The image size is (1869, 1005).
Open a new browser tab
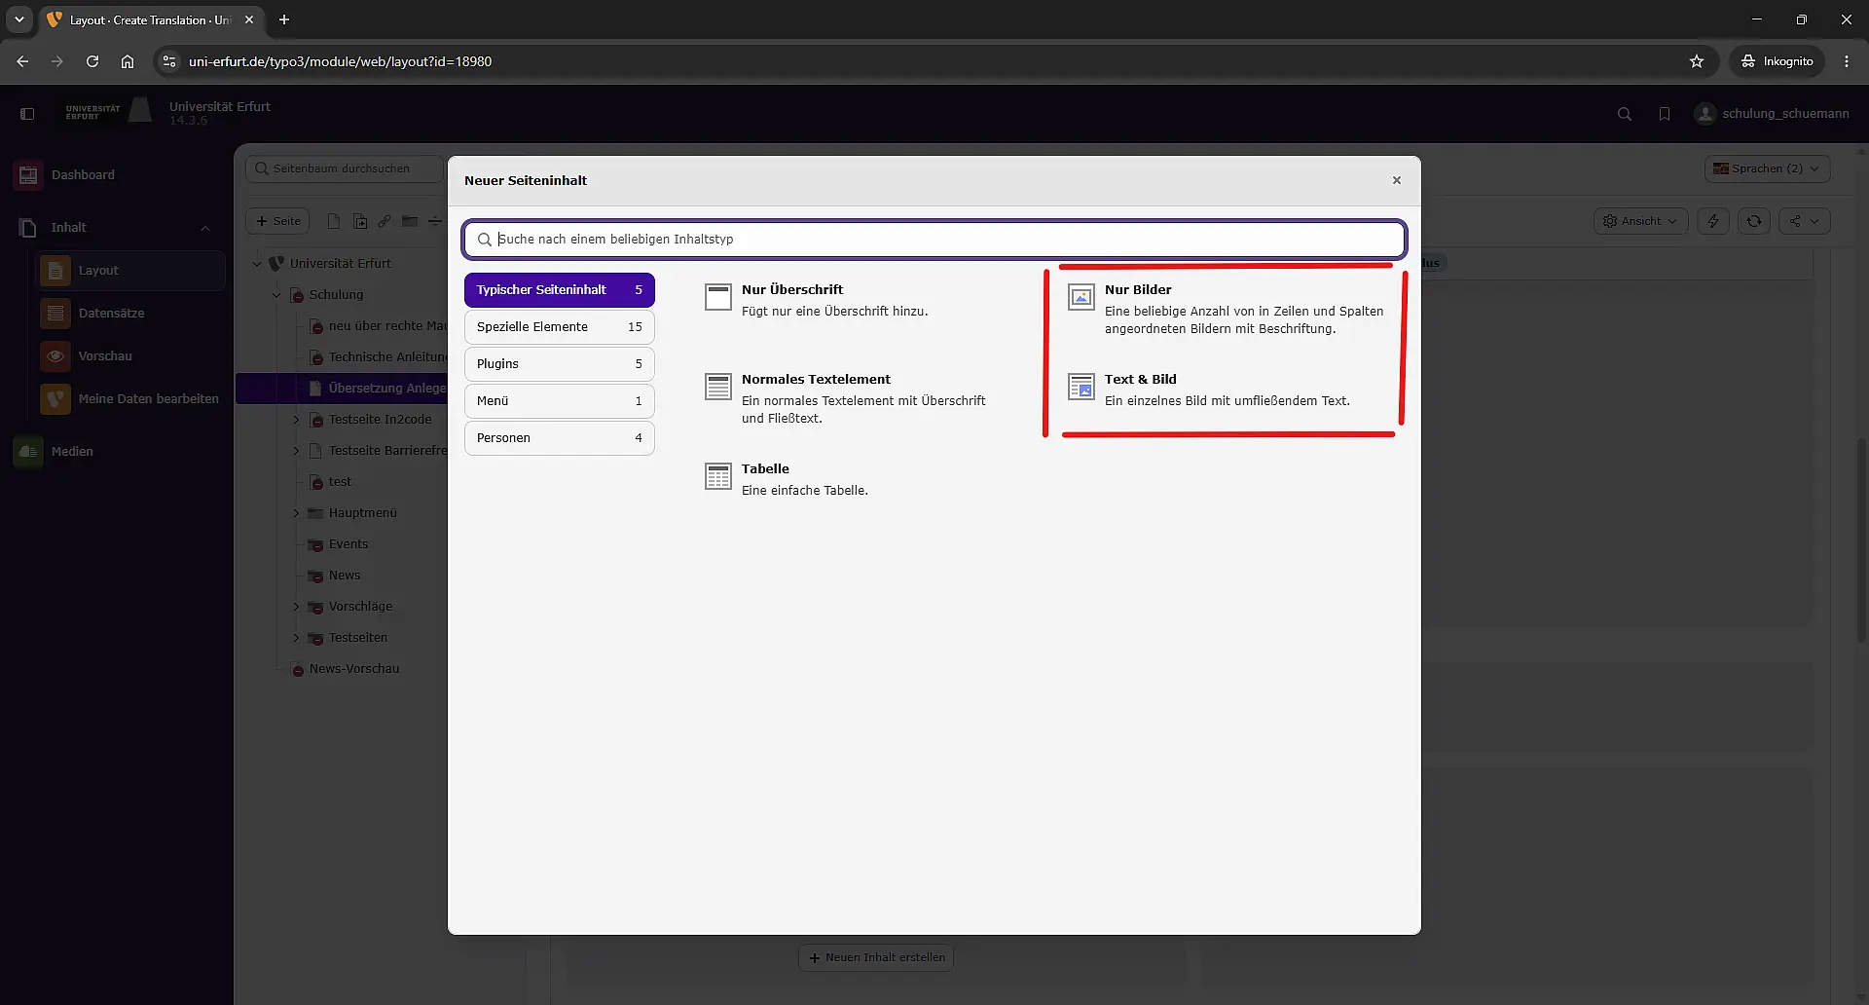point(284,19)
